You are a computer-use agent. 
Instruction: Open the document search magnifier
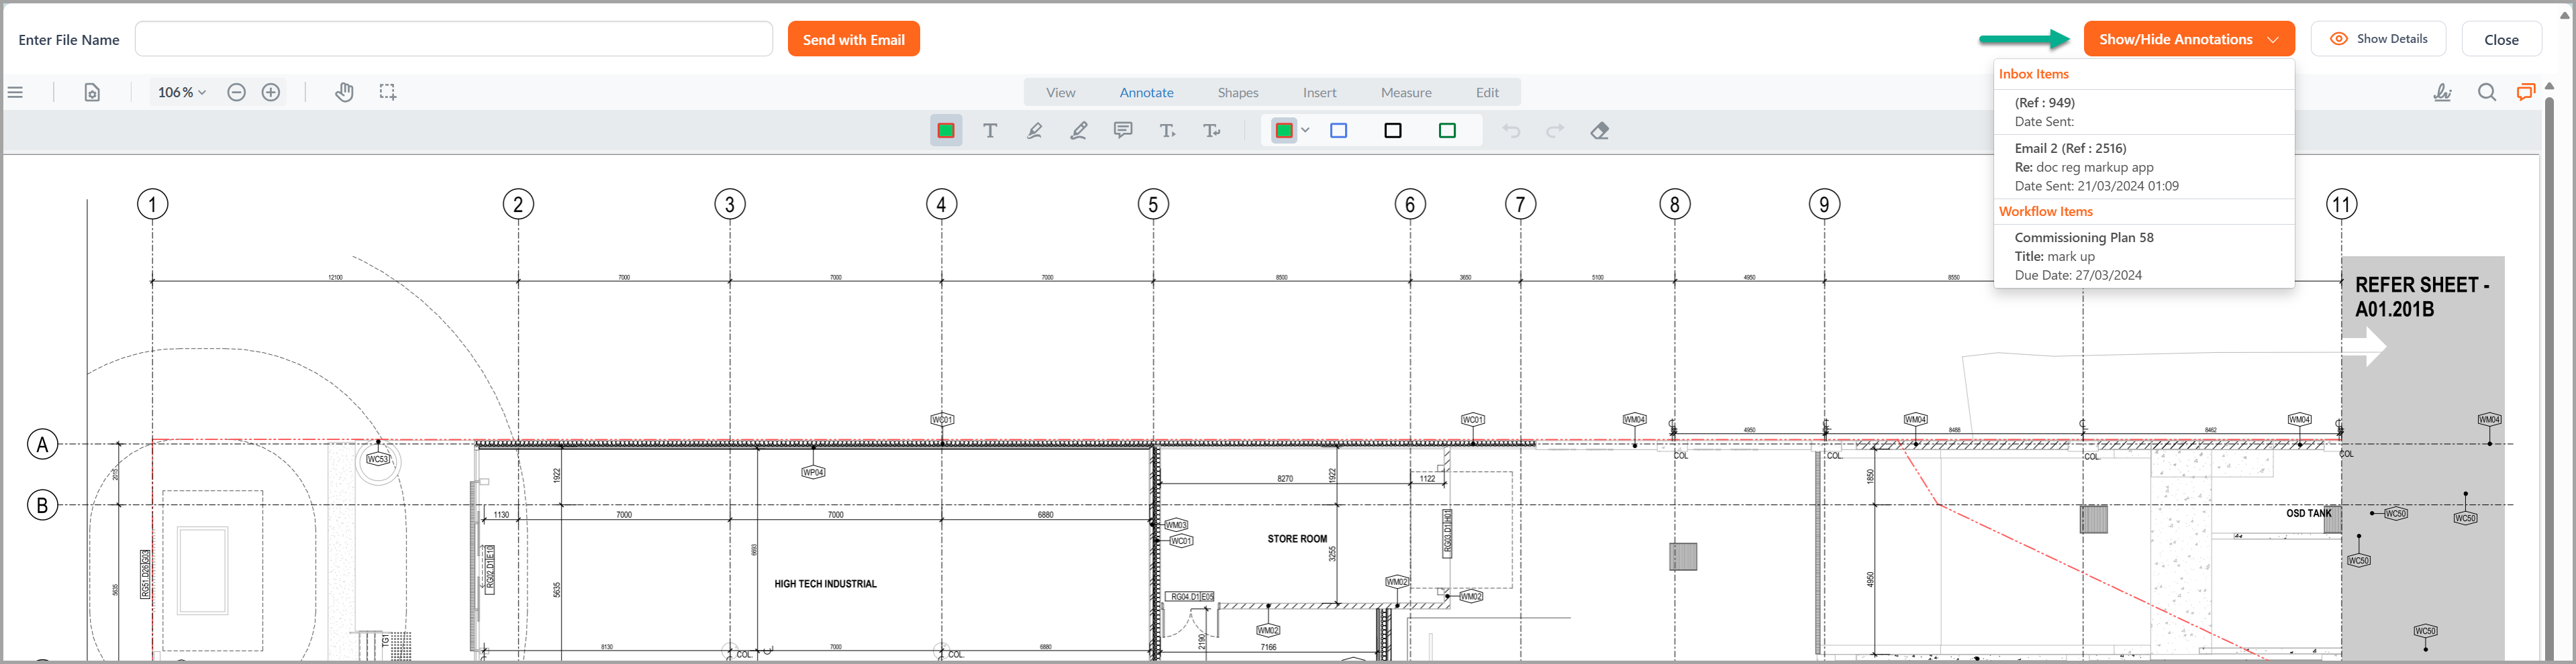[2486, 92]
